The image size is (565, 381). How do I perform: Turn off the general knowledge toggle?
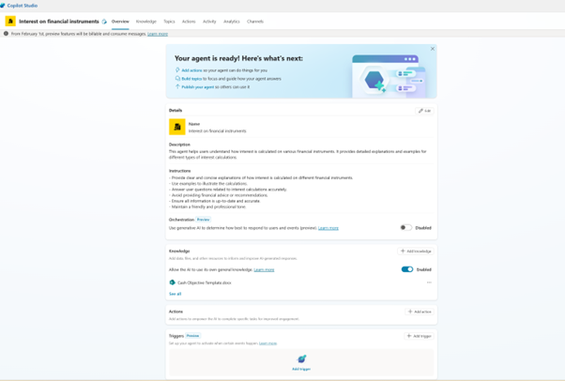tap(407, 269)
